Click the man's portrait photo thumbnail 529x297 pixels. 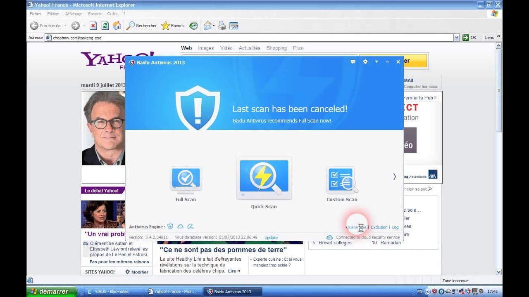[x=103, y=128]
